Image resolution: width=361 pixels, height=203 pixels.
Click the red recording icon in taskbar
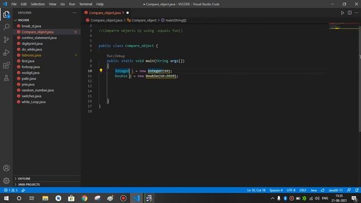(x=123, y=198)
